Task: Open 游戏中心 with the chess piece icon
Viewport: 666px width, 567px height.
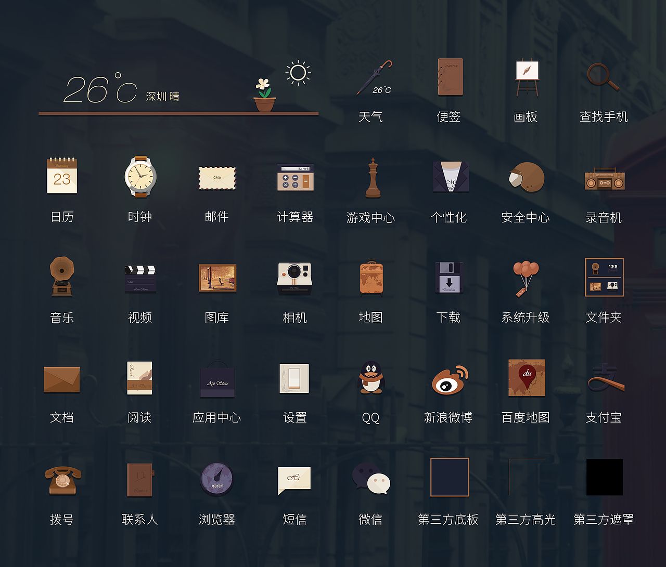Action: coord(371,177)
